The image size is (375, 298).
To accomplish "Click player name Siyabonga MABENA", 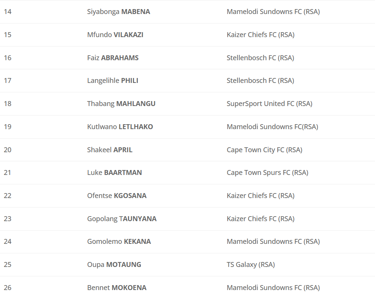I will point(119,12).
